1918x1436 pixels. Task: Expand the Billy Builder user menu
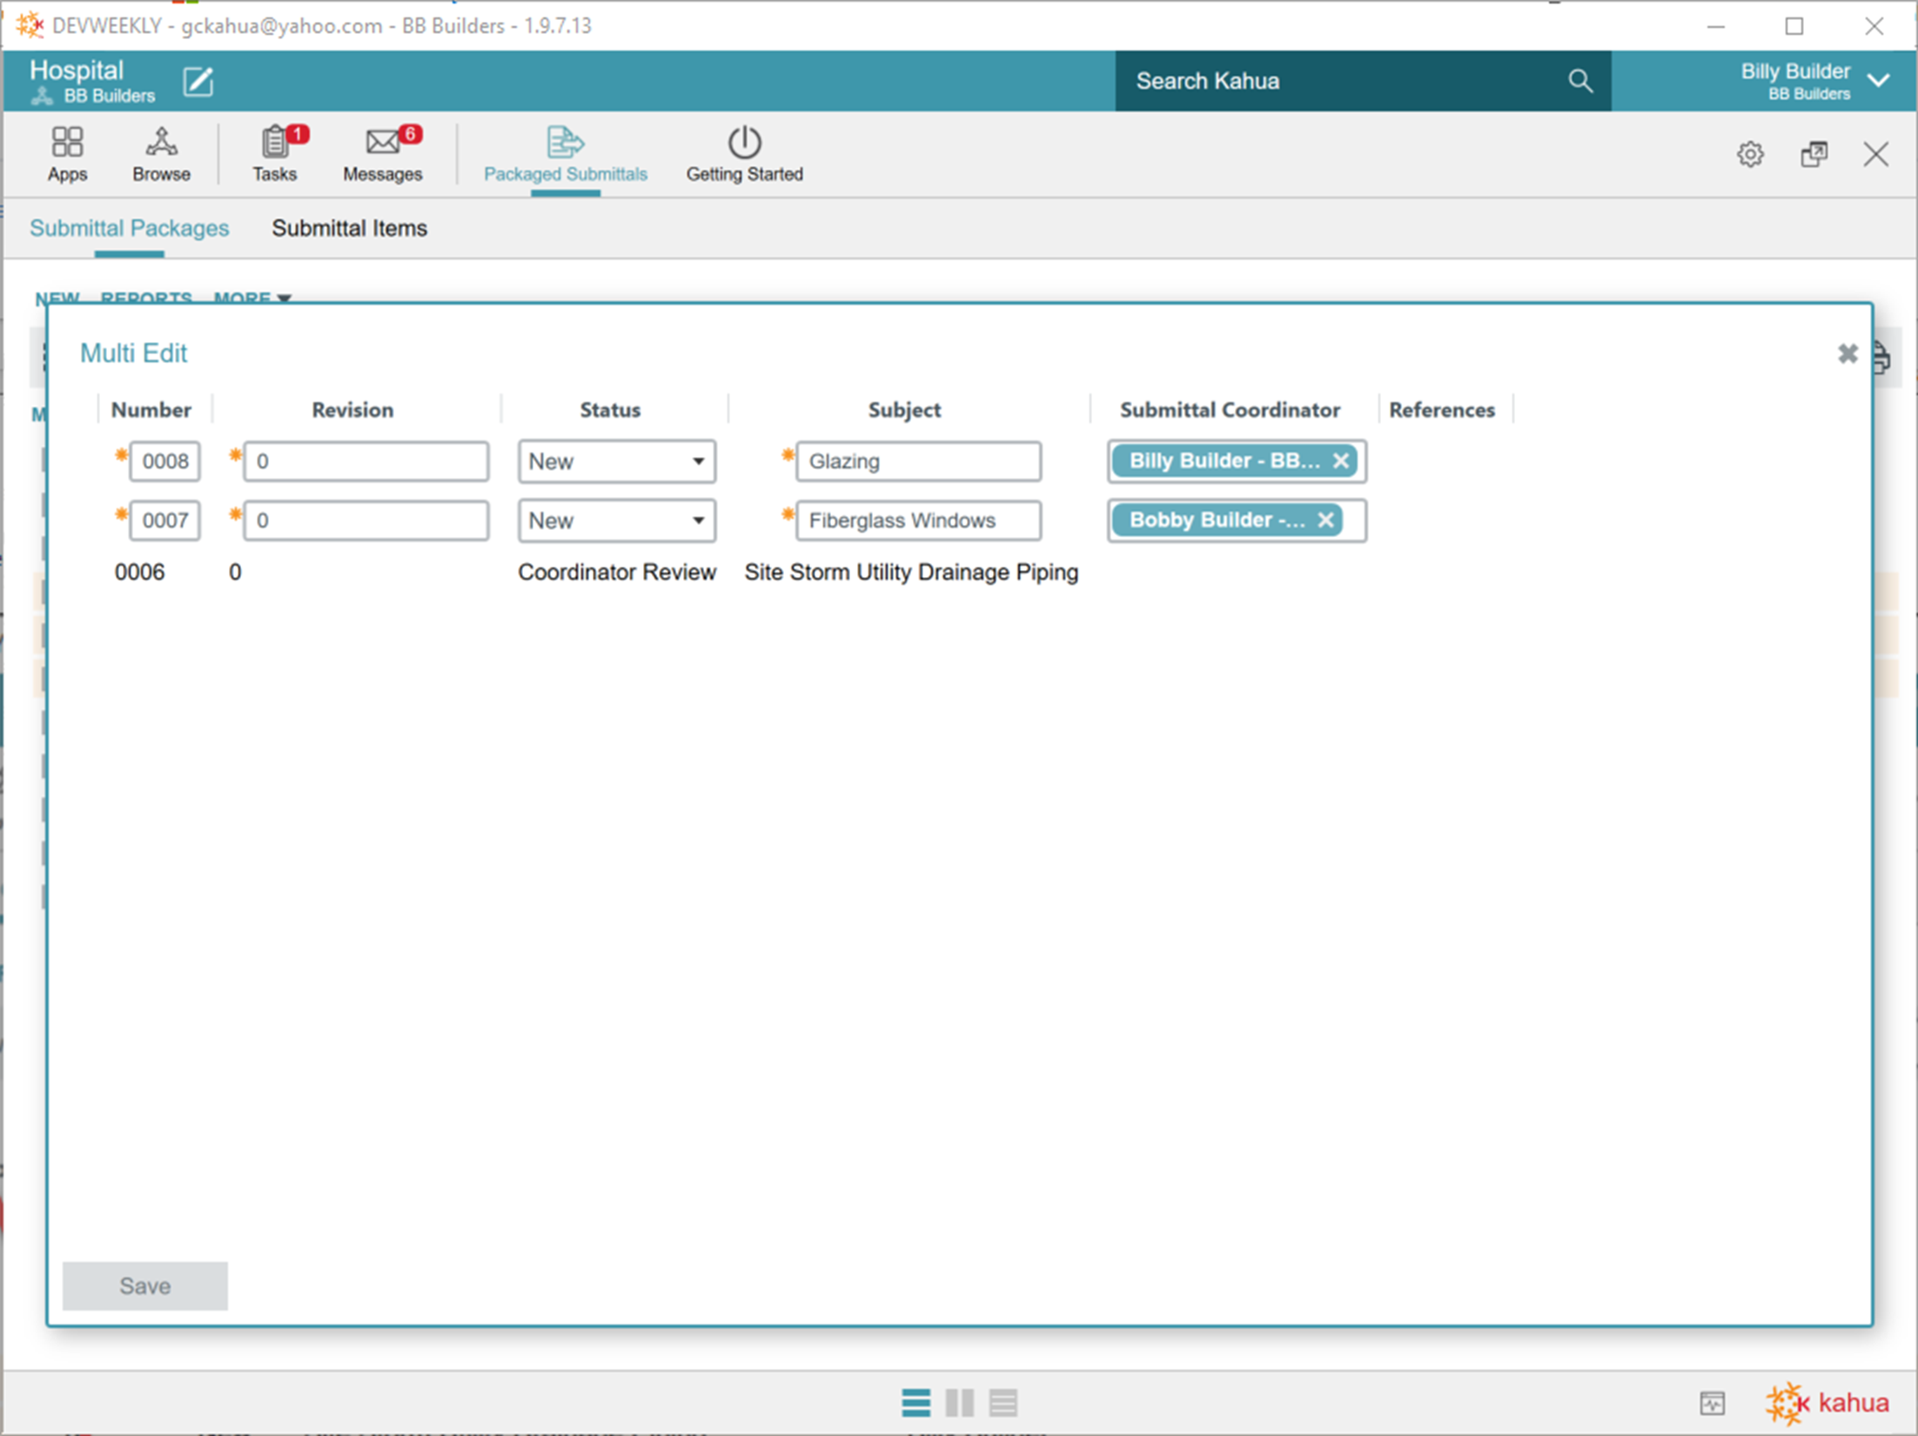point(1878,81)
